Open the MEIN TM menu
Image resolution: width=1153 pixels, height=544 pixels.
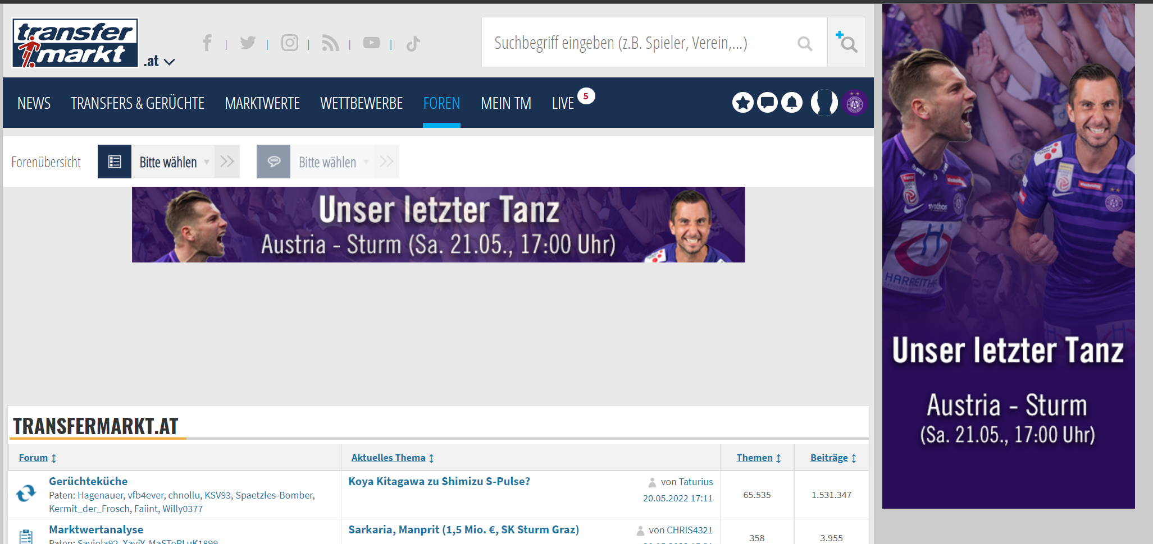click(x=506, y=103)
